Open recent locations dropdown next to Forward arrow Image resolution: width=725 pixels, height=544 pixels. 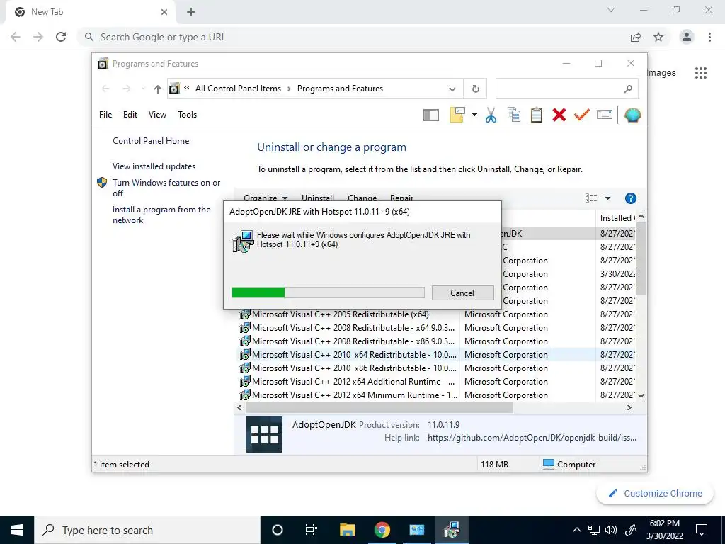click(x=143, y=89)
